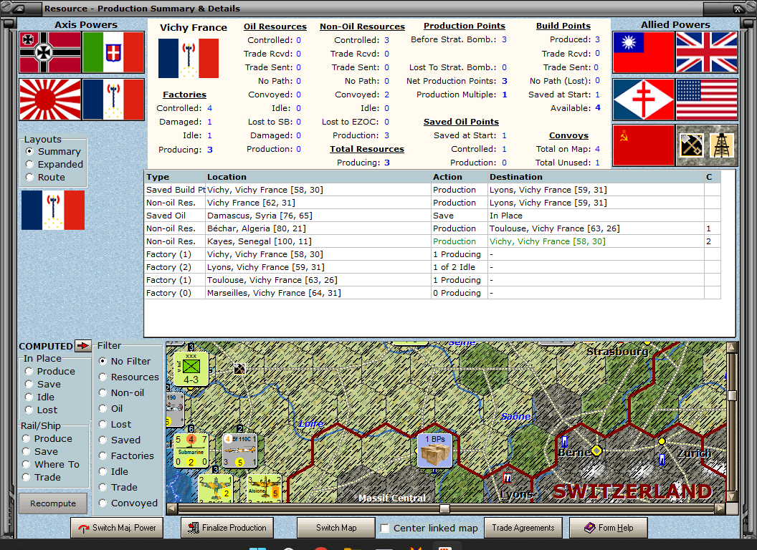The width and height of the screenshot is (757, 550).
Task: Click the Switch Map button
Action: click(x=336, y=528)
